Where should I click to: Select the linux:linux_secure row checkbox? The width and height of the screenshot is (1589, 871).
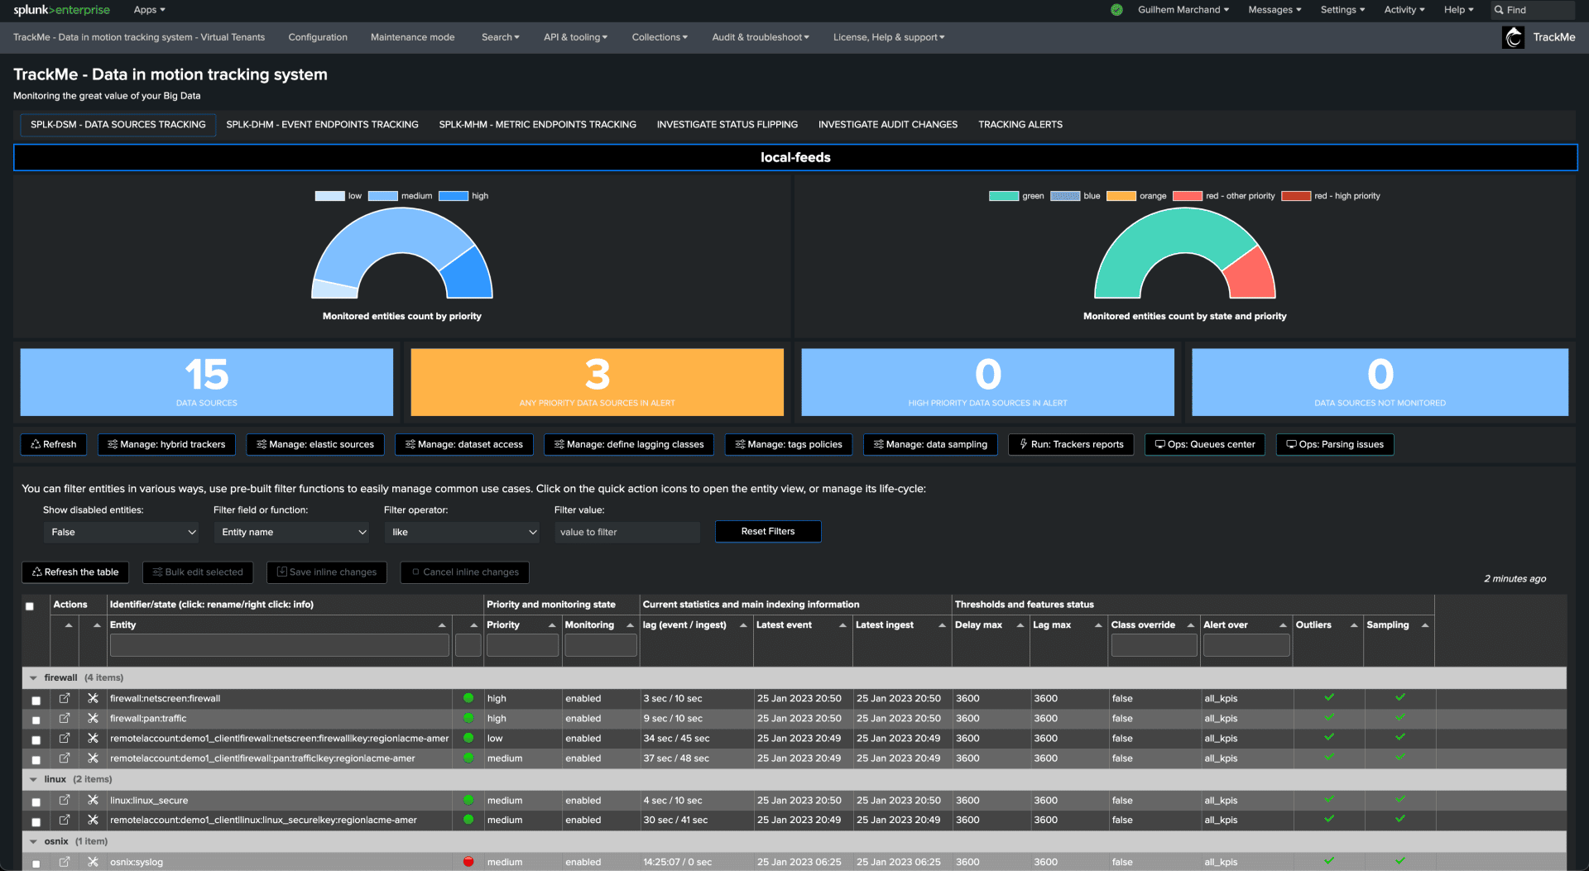(x=36, y=802)
